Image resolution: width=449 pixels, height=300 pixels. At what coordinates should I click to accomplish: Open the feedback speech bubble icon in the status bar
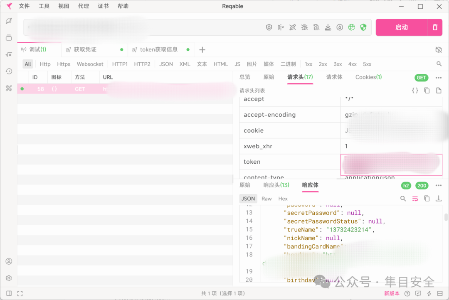click(x=418, y=293)
